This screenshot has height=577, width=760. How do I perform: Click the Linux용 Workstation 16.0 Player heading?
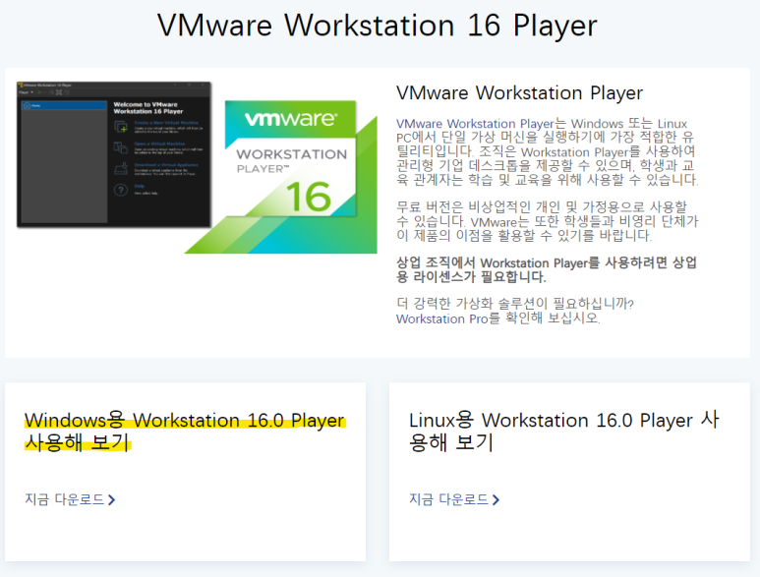click(564, 432)
